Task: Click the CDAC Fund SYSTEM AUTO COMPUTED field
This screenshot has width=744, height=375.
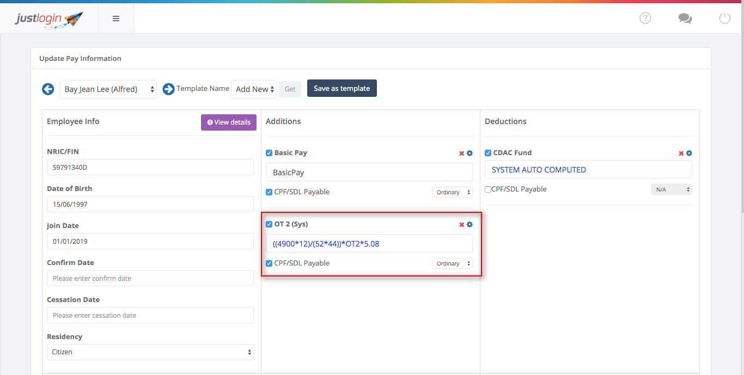Action: pyautogui.click(x=588, y=169)
